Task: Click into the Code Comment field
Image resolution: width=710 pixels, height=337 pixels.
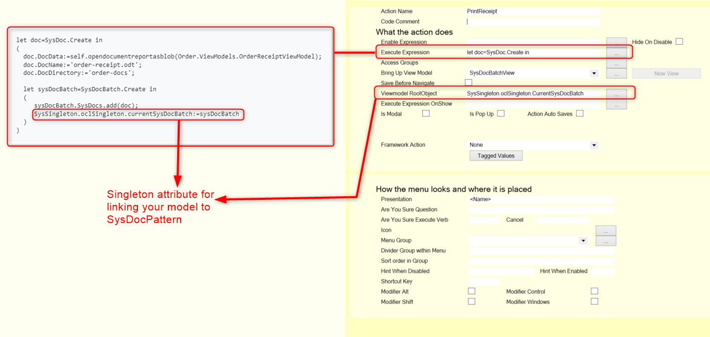Action: pos(533,22)
